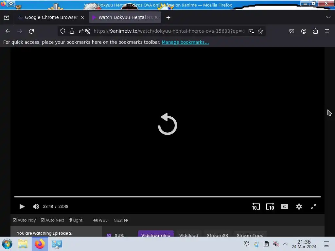
Task: Click the URL address field
Action: point(169,31)
